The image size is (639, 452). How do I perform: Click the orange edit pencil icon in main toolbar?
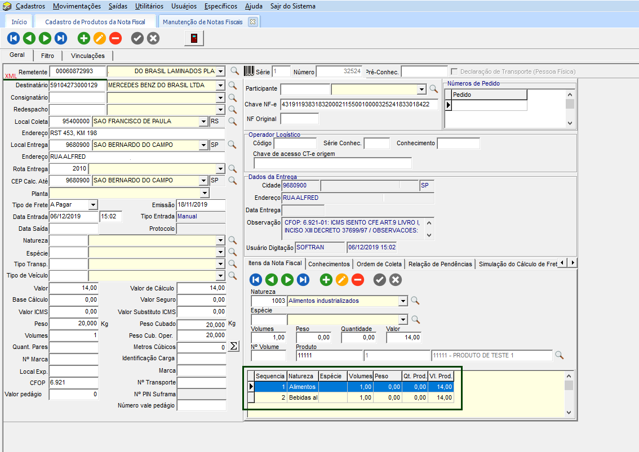pos(99,38)
